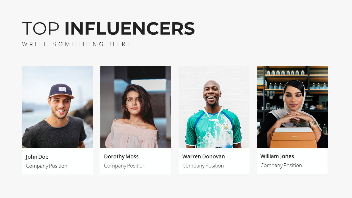Click the word TOP in the title

coord(41,29)
